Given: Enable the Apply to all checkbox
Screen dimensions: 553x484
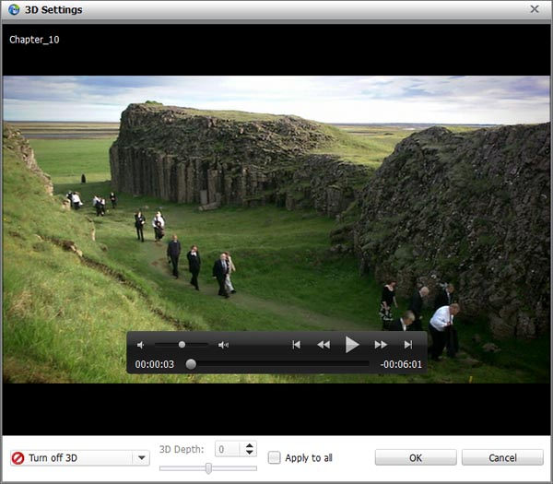Looking at the screenshot, I should coord(274,457).
